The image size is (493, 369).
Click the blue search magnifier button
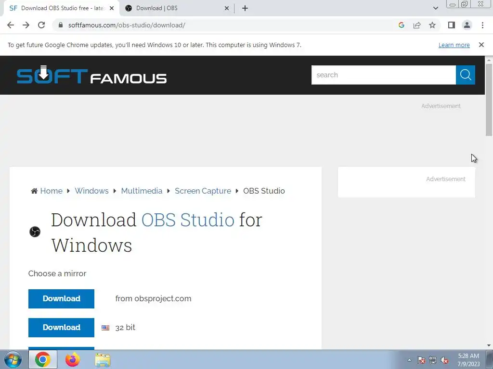point(466,75)
